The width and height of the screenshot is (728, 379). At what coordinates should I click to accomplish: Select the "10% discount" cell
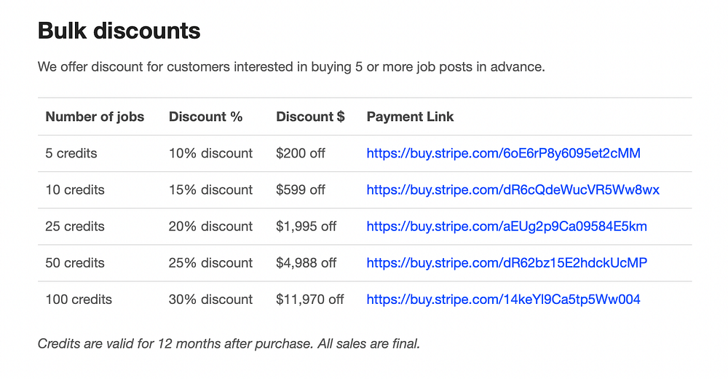[x=210, y=153]
